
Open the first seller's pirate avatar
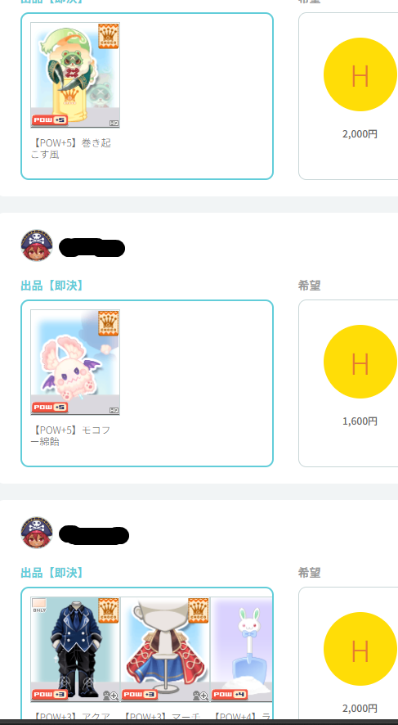pyautogui.click(x=37, y=245)
